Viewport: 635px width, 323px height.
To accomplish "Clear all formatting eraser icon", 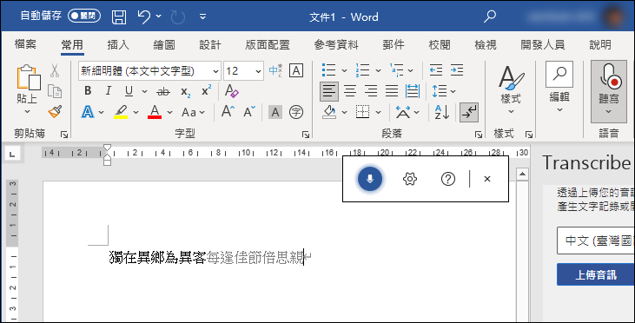I will coord(232,91).
